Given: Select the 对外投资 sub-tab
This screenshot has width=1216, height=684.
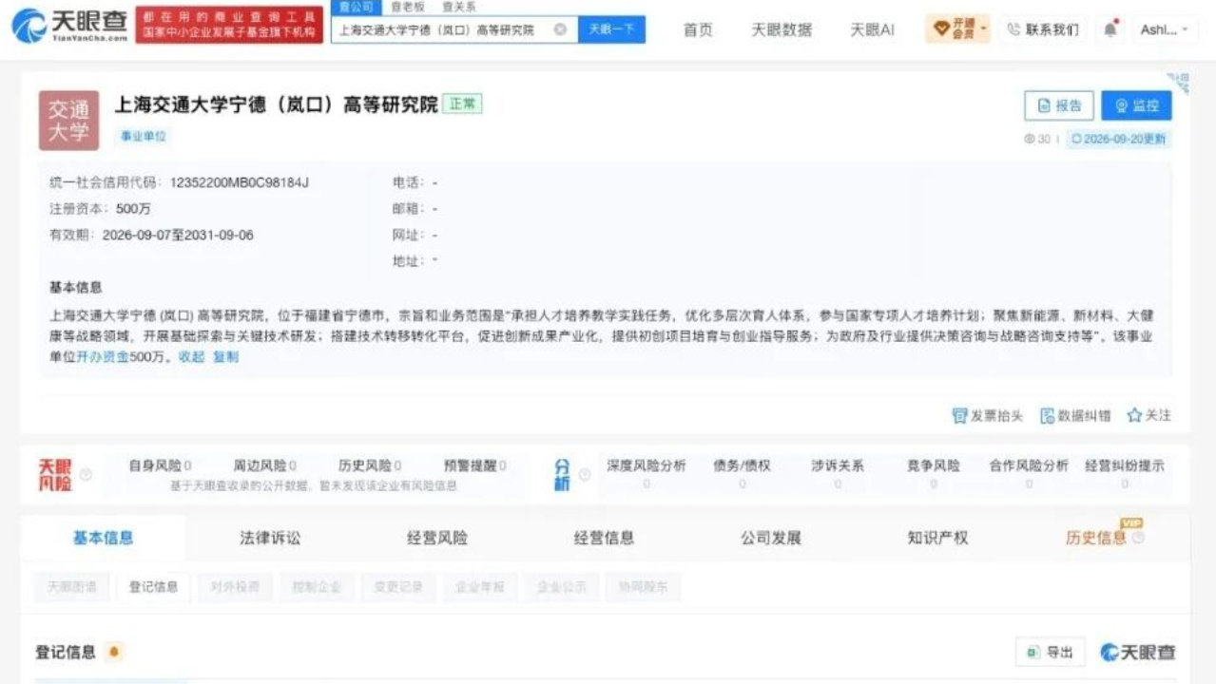Looking at the screenshot, I should click(235, 587).
